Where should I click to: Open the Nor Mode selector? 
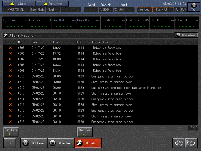(x=38, y=10)
